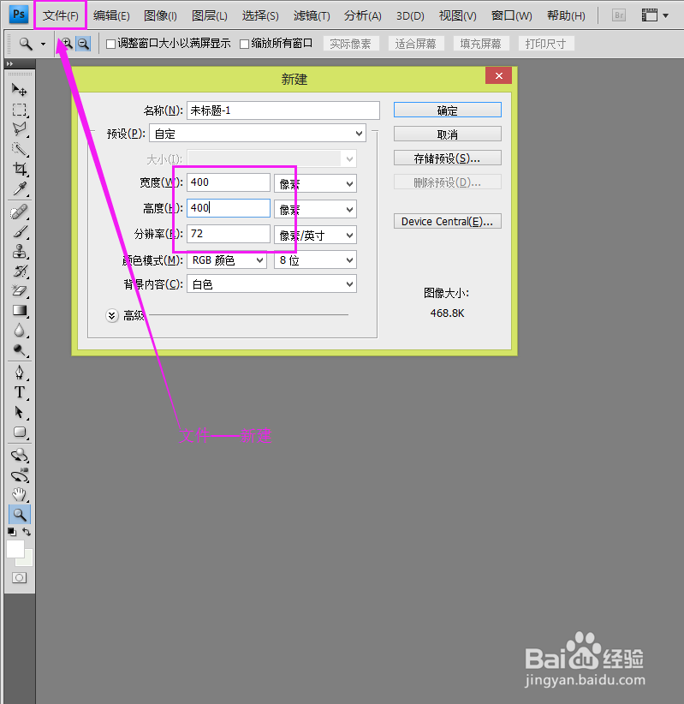Click the width input field

click(x=229, y=182)
